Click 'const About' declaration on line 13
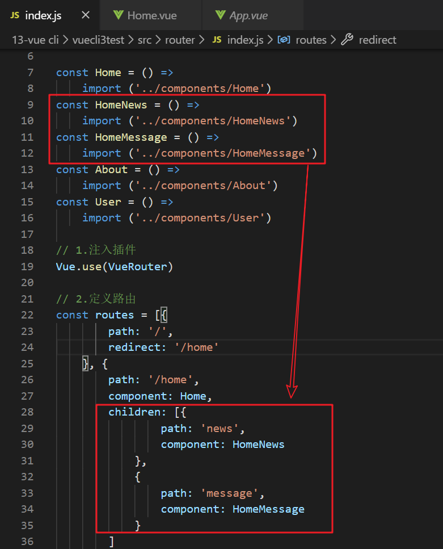The width and height of the screenshot is (443, 549). click(92, 170)
